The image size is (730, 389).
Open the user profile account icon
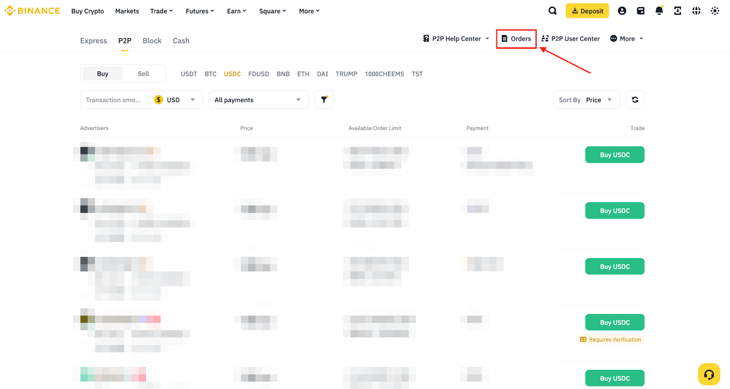pos(622,11)
